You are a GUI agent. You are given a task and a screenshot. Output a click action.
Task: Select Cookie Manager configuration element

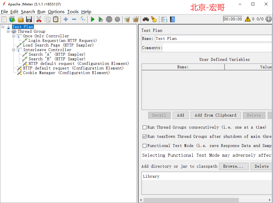click(x=66, y=73)
